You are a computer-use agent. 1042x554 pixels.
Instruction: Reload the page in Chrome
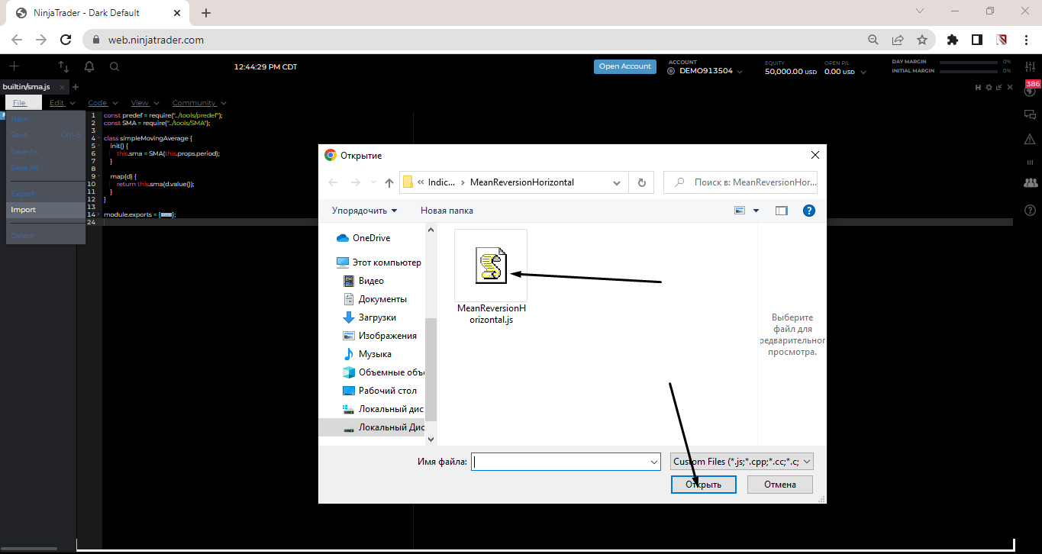(66, 40)
